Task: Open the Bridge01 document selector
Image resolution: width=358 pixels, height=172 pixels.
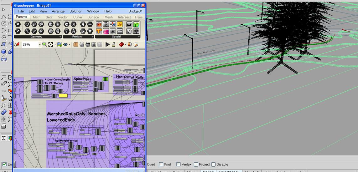Action: tap(135, 11)
